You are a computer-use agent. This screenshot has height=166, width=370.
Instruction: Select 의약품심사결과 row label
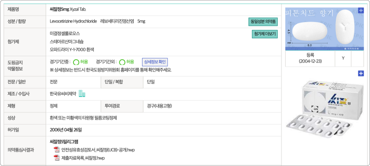(x=21, y=150)
